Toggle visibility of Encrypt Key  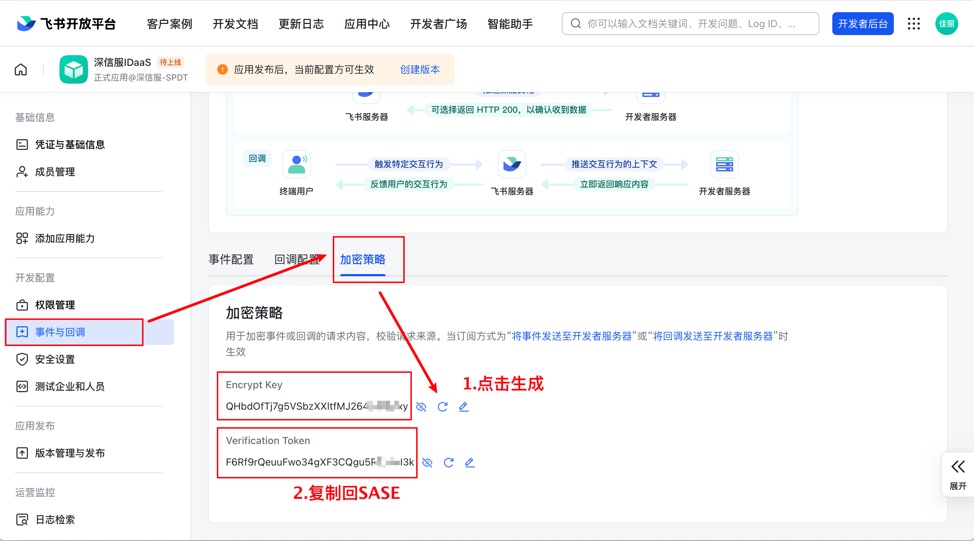coord(421,407)
